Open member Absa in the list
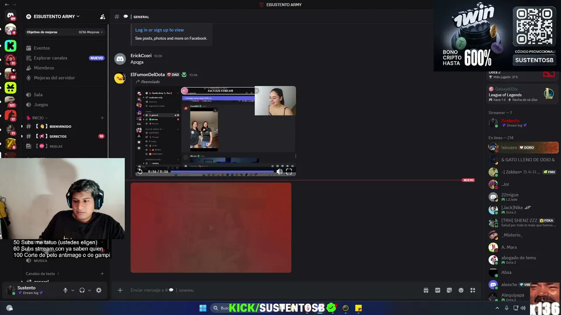Image resolution: width=561 pixels, height=315 pixels. [522, 272]
